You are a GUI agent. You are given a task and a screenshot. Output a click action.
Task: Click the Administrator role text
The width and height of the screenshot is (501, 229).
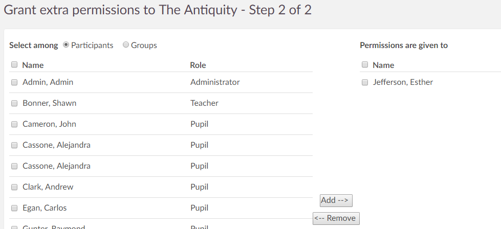tap(215, 82)
